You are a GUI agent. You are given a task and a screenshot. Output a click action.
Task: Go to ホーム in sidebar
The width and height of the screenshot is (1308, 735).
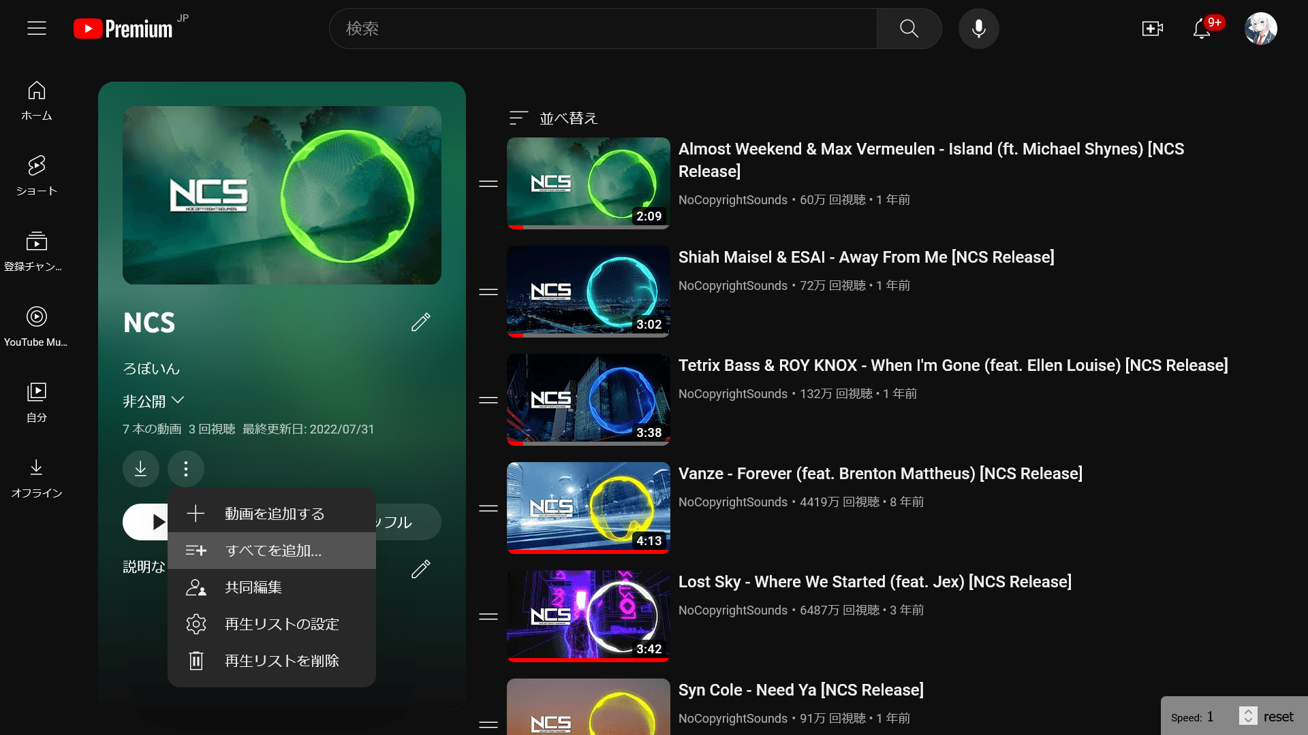point(37,101)
